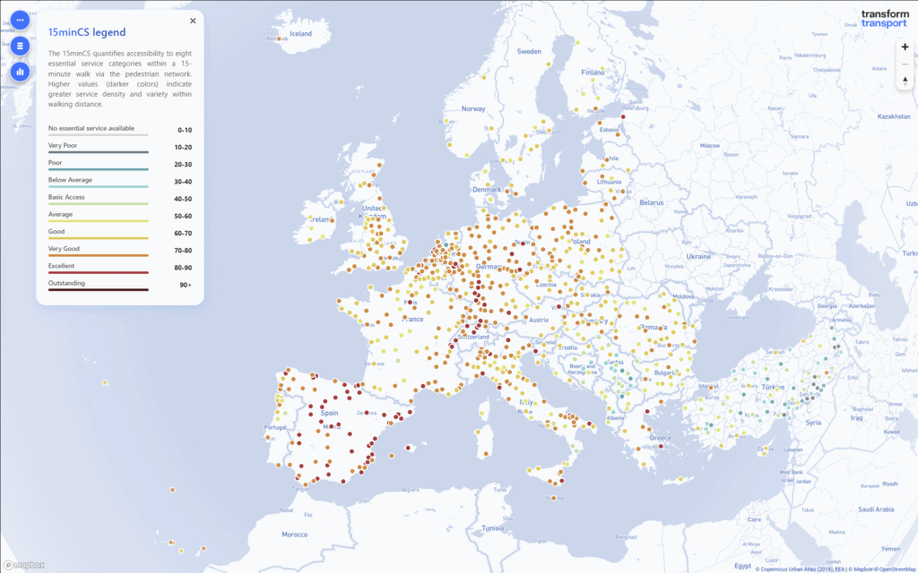The height and width of the screenshot is (573, 918).
Task: Open the three-dots more options button
Action: click(20, 20)
